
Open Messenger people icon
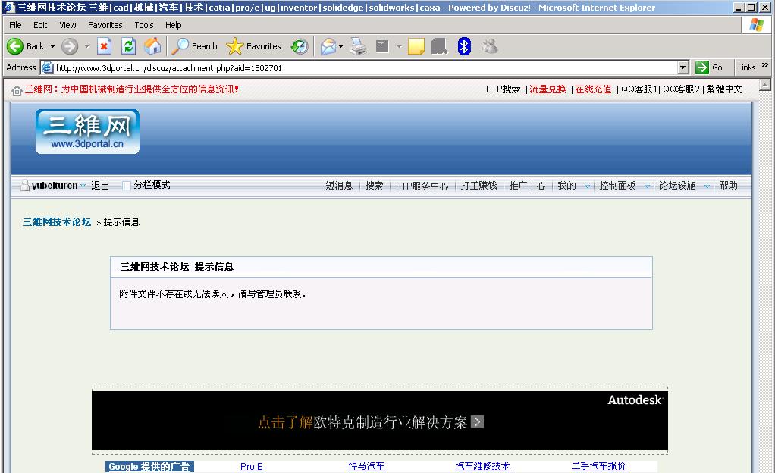pos(490,46)
